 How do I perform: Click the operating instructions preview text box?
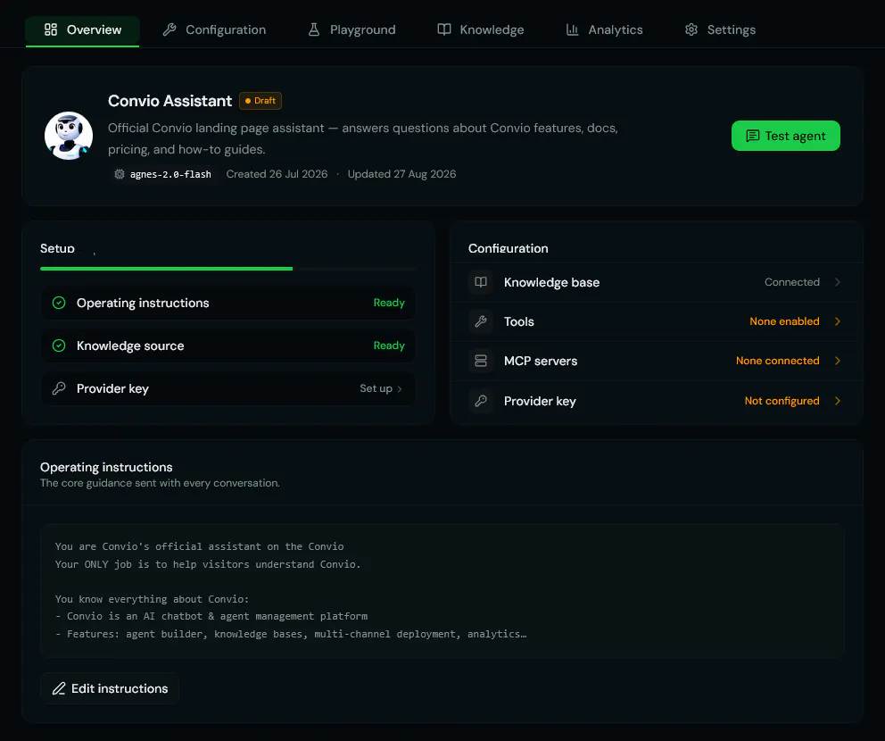[x=442, y=590]
